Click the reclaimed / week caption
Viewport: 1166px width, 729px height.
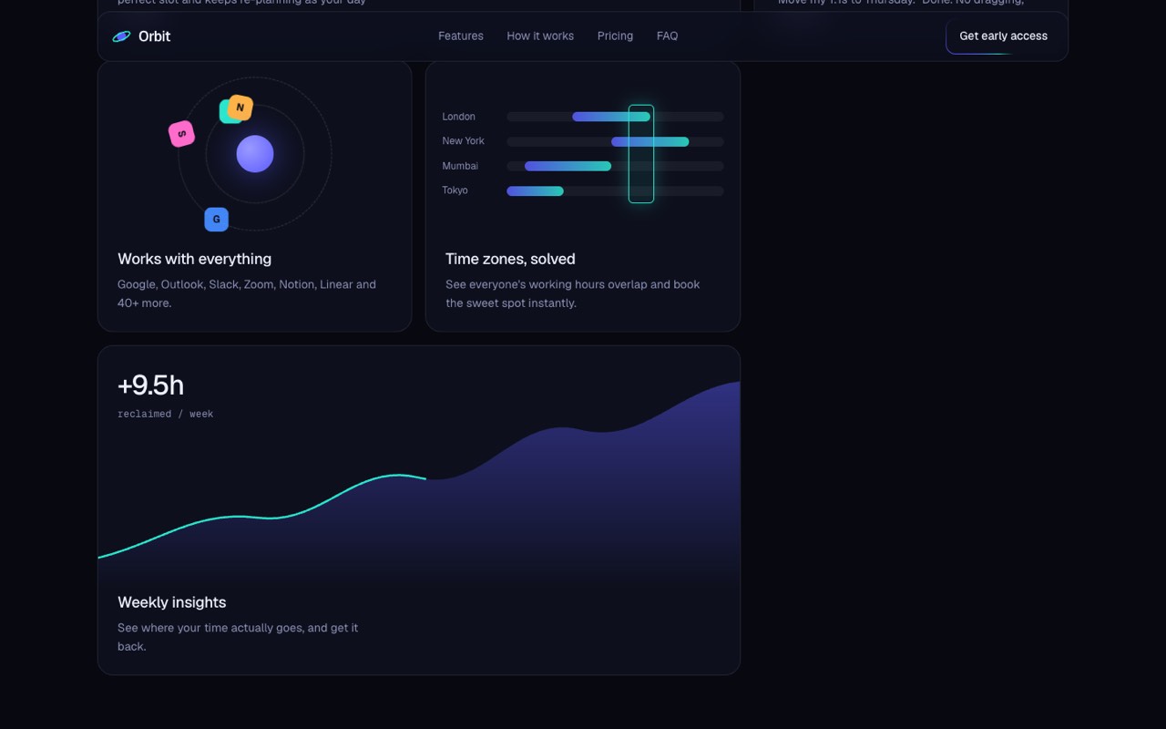pyautogui.click(x=165, y=414)
